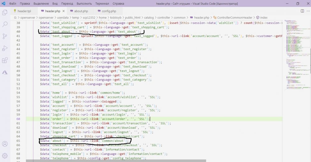
Task: Open the Manage gear icon
Action: (x=5, y=156)
